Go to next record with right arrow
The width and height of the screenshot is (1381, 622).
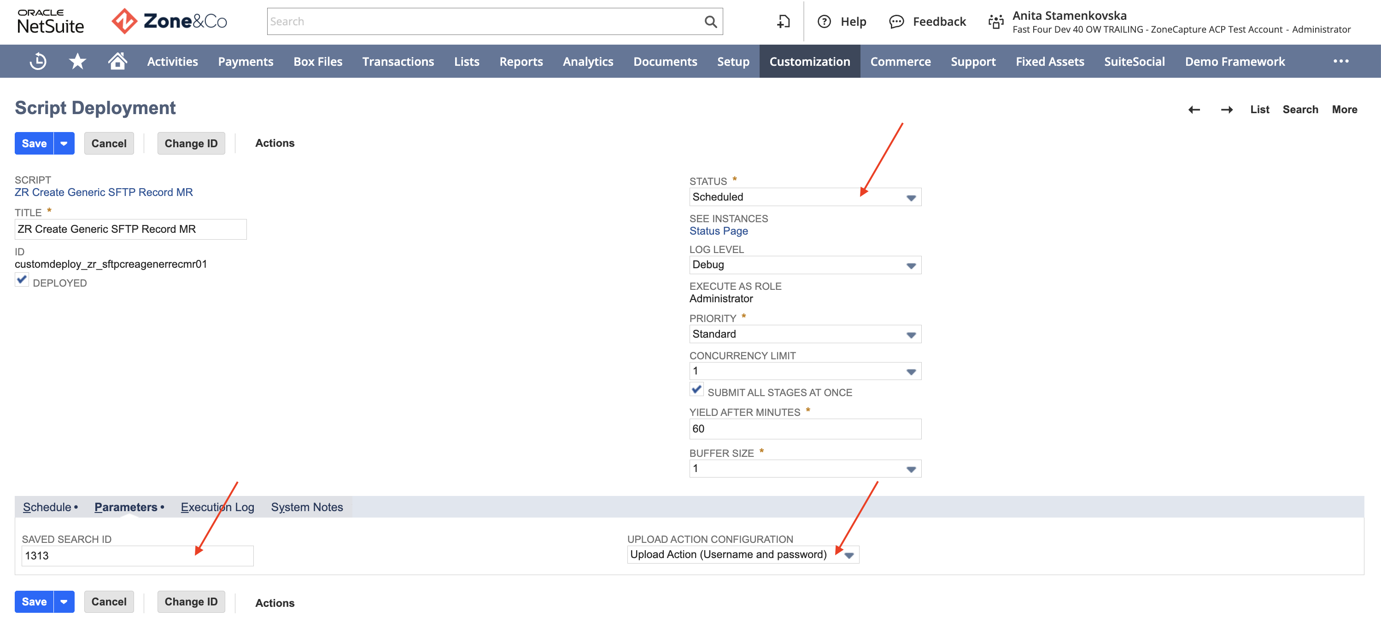coord(1227,110)
